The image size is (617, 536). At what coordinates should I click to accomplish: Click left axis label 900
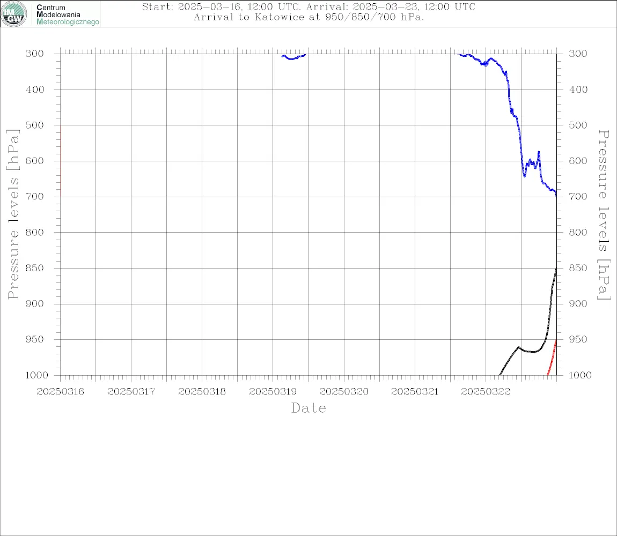coord(35,303)
